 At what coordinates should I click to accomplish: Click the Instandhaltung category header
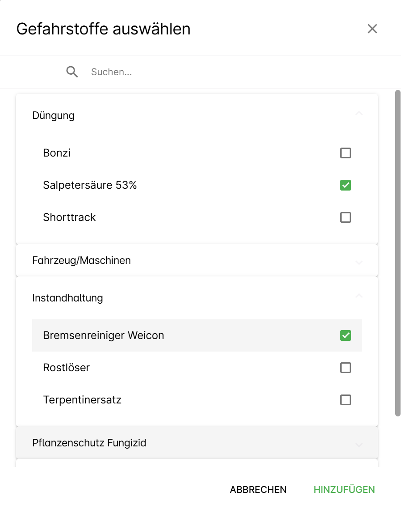click(68, 298)
